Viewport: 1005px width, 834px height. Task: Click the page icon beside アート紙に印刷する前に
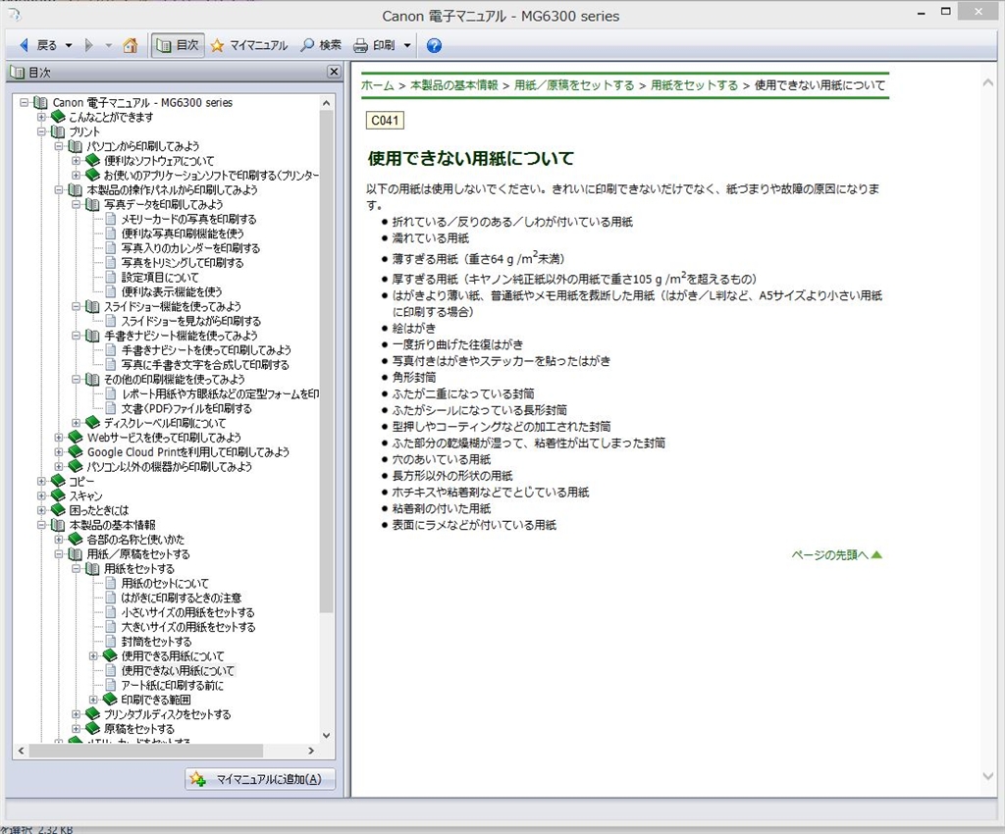(x=111, y=685)
